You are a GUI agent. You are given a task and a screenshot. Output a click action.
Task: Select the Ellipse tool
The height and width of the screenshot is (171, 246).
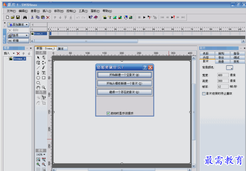coord(38,78)
